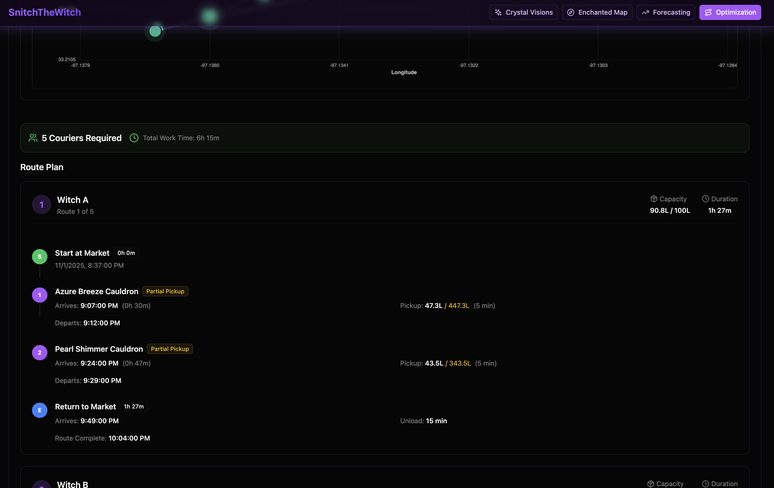Open the Forecasting tab
774x488 pixels.
pos(666,13)
